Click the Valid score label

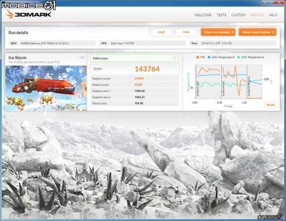click(100, 58)
